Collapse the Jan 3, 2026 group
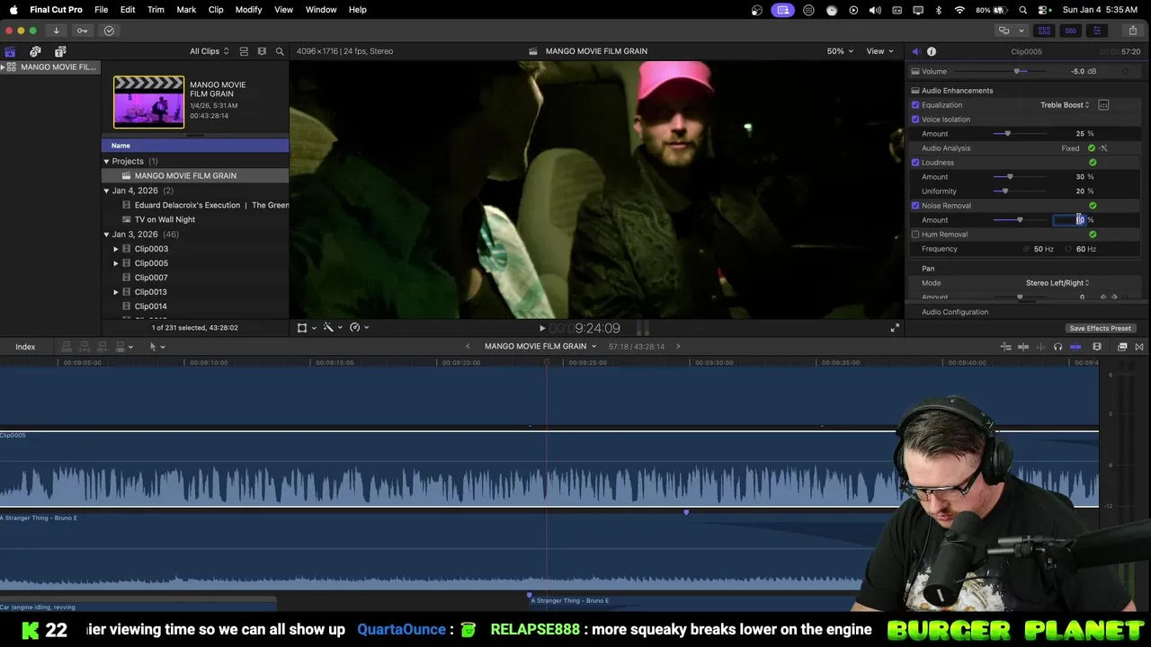 106,235
